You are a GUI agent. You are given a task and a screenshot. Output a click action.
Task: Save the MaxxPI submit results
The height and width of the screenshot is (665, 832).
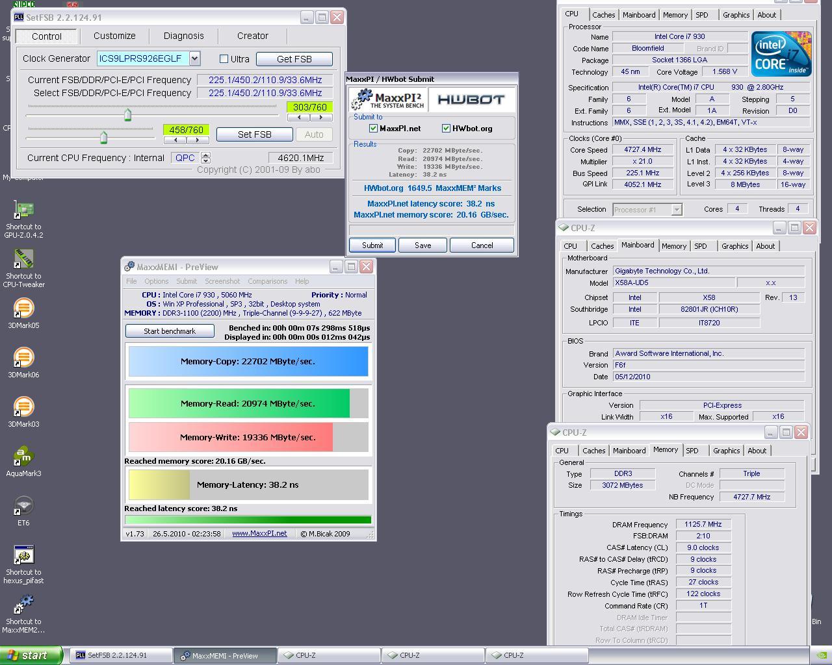click(423, 245)
